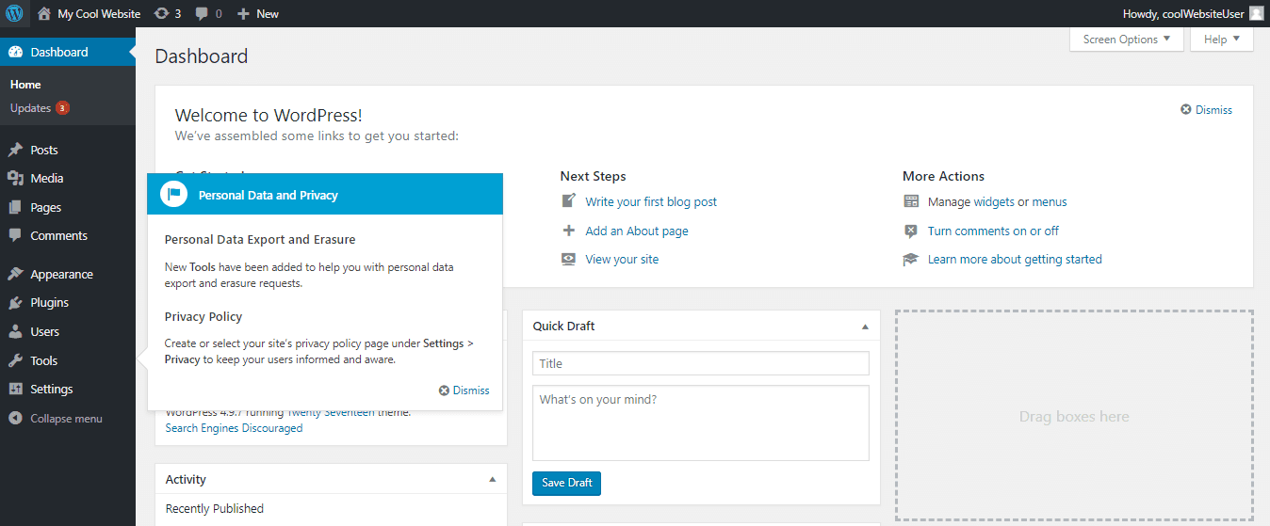This screenshot has height=526, width=1270.
Task: Open Learn more about getting started link
Action: click(1015, 259)
